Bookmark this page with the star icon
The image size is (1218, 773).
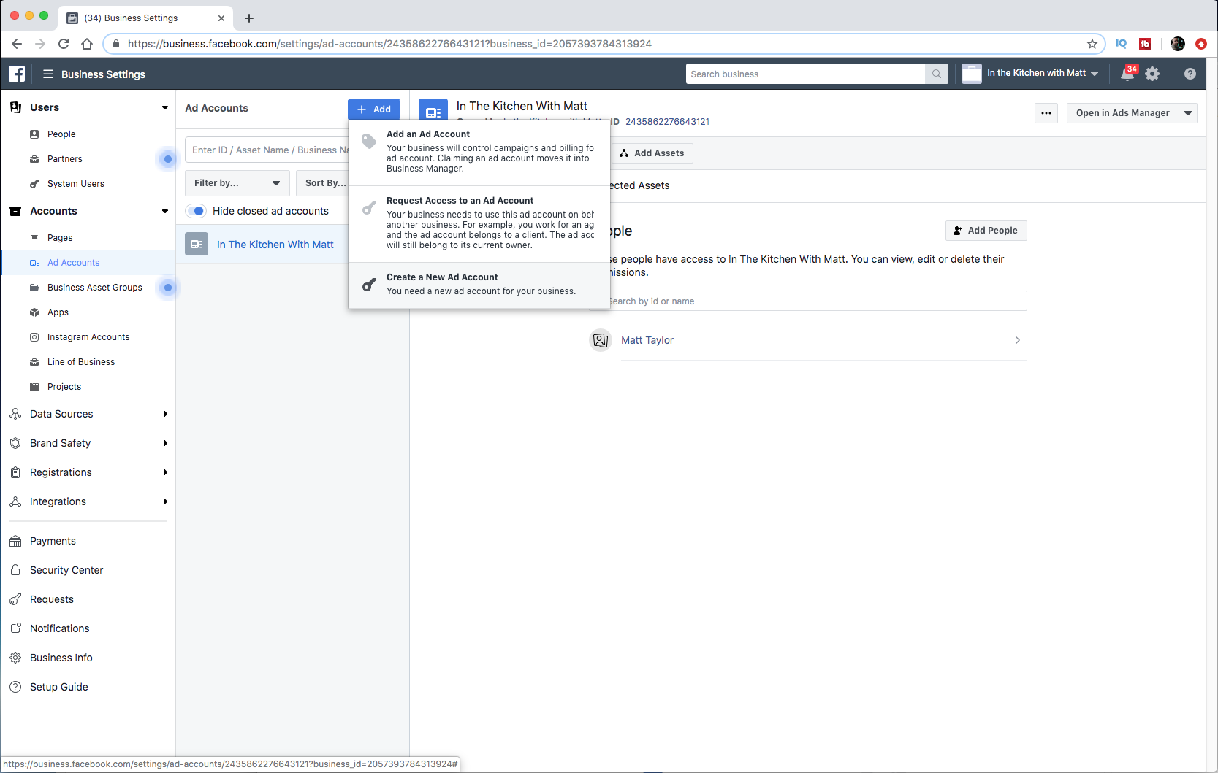[x=1092, y=44]
